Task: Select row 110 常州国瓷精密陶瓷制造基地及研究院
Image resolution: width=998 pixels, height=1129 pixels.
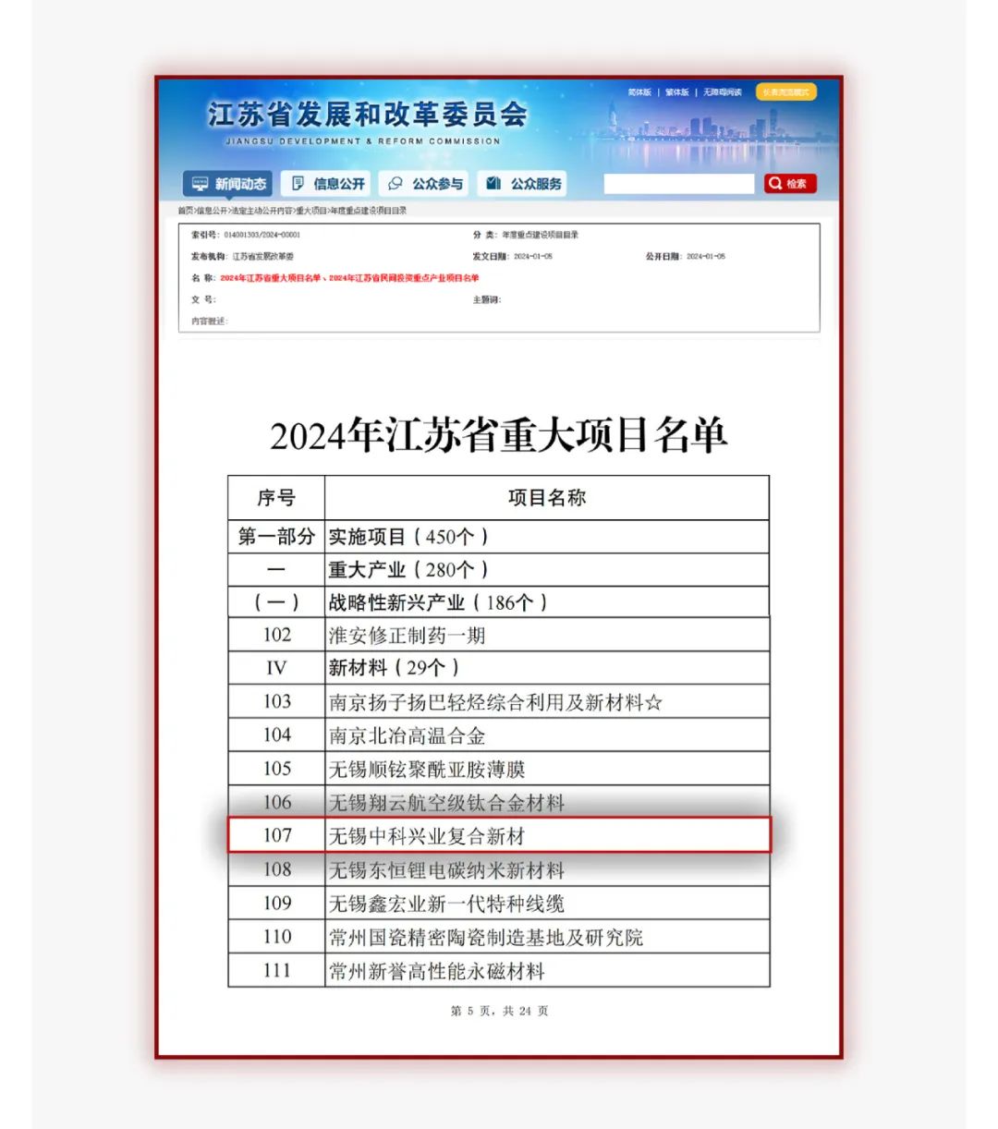Action: pos(499,937)
